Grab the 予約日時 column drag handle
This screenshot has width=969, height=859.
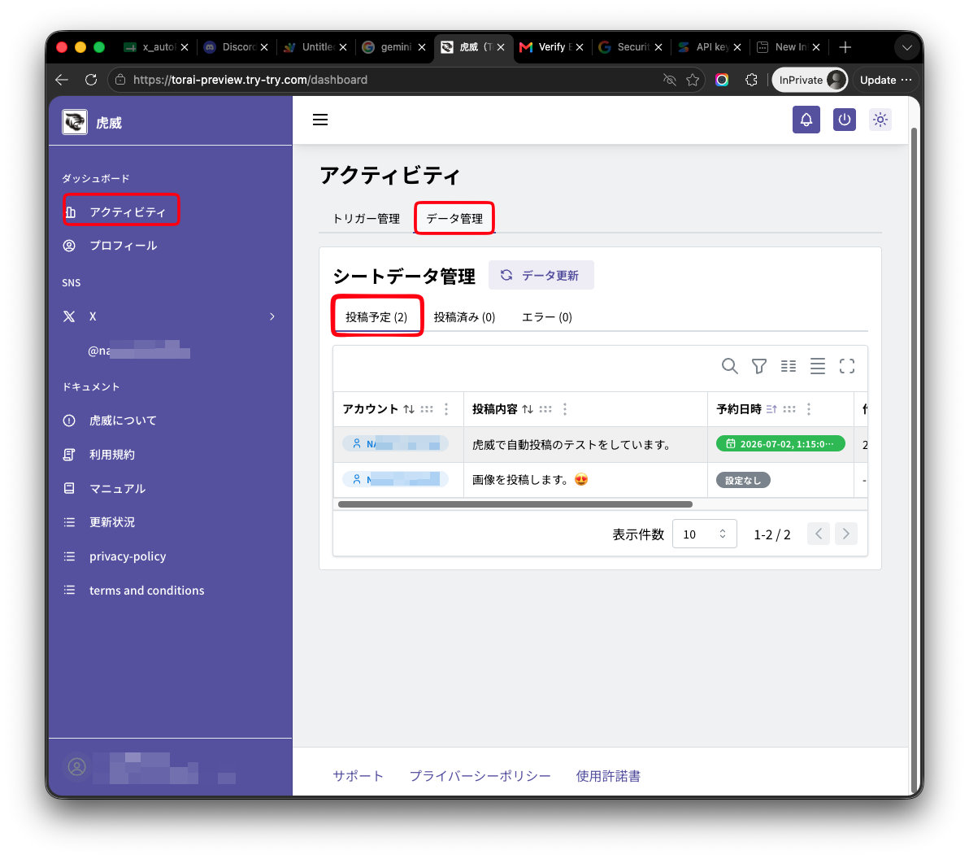coord(789,409)
